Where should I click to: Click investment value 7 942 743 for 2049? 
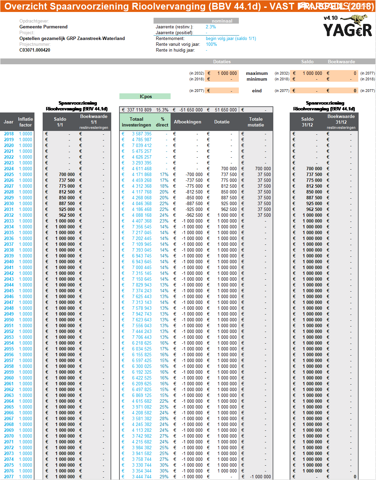pyautogui.click(x=142, y=314)
